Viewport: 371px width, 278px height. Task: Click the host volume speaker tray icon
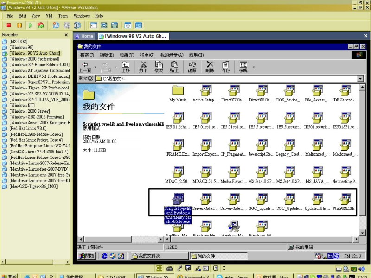click(361, 269)
